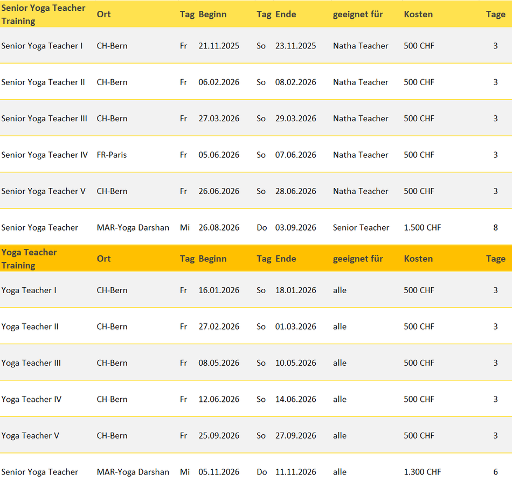Click the 'Senior Yoga Teacher Training' header

click(43, 15)
